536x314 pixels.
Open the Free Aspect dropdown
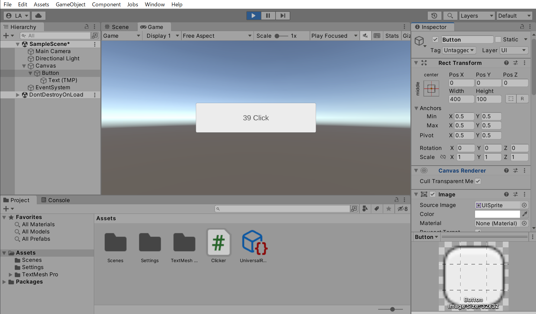pyautogui.click(x=217, y=36)
